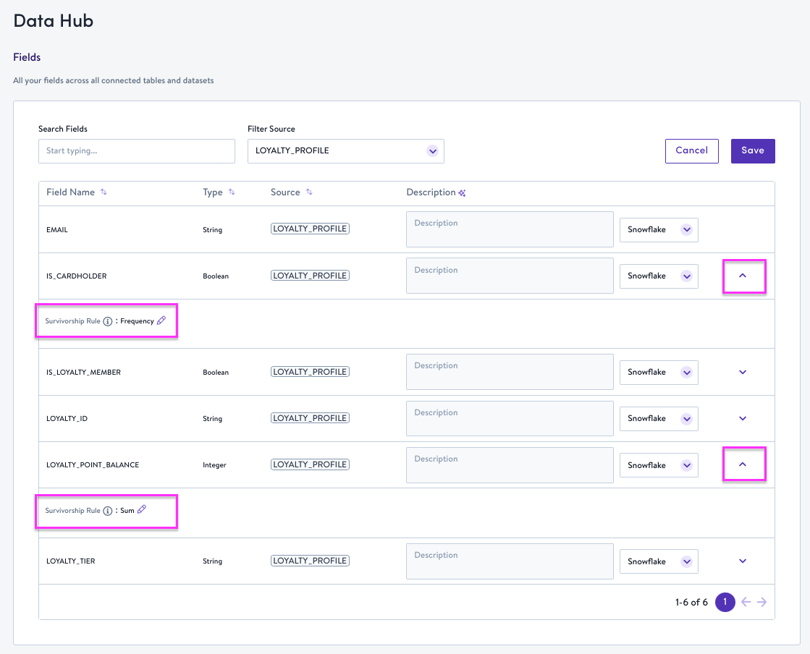
Task: Click the AI sparkle icon beside Description
Action: tap(462, 193)
